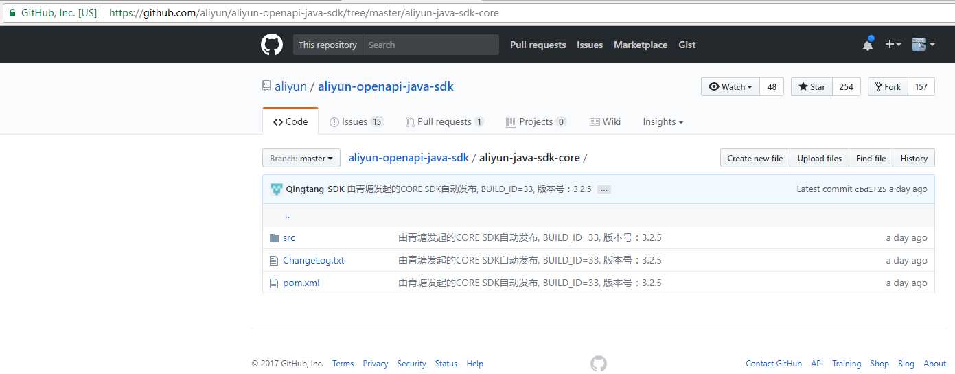The height and width of the screenshot is (374, 955).
Task: Click the This repository search scope
Action: coord(327,45)
